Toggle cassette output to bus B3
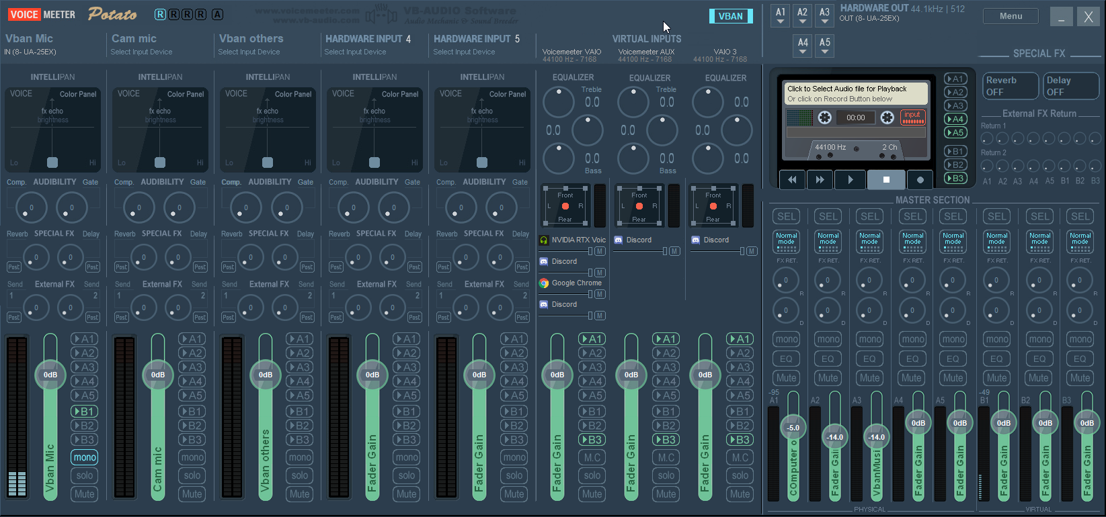This screenshot has height=517, width=1106. point(955,178)
